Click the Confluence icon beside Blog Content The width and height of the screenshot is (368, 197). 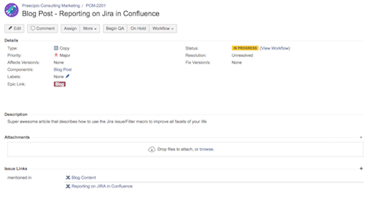[x=68, y=178]
